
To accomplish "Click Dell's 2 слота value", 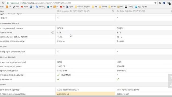I will pos(61,41).
